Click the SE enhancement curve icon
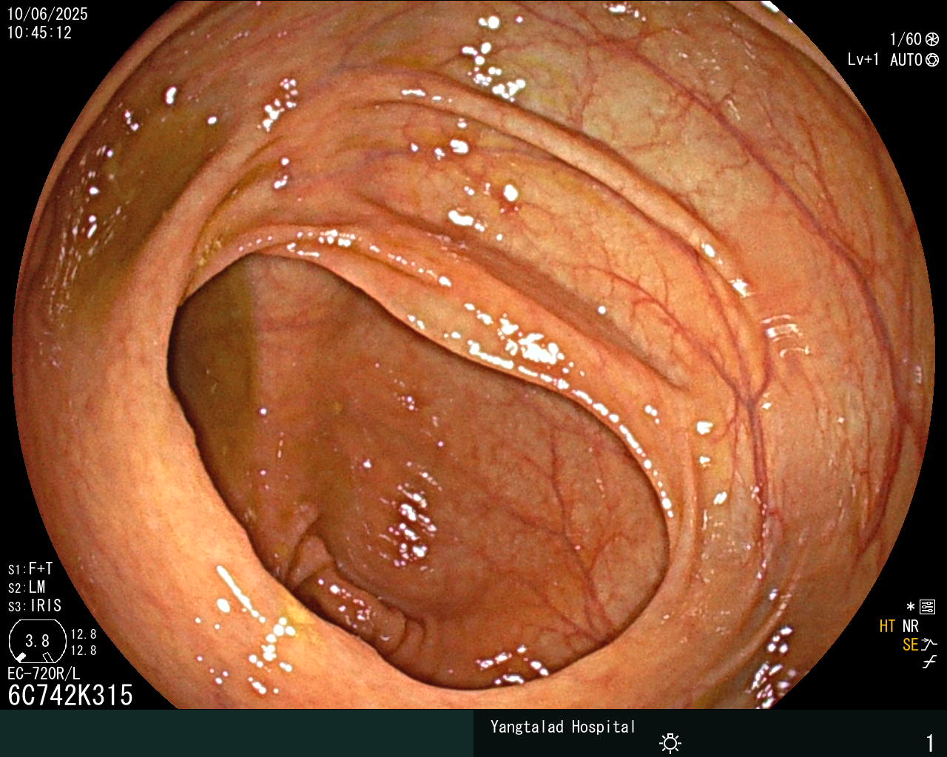Viewport: 947px width, 757px height. (929, 645)
